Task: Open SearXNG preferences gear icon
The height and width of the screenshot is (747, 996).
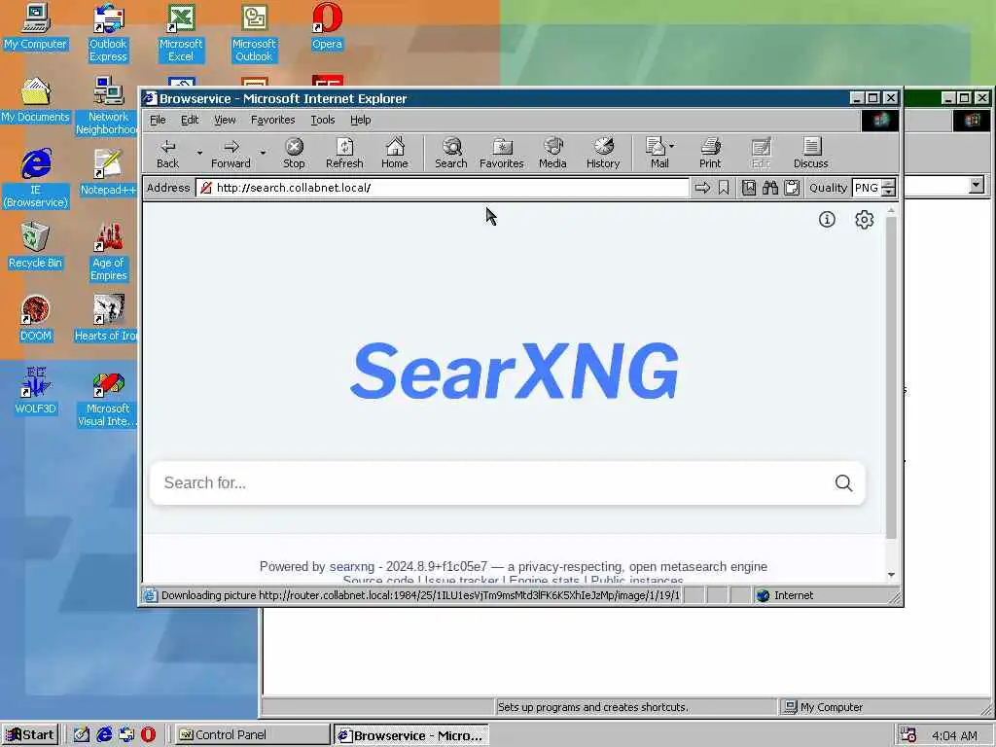Action: (864, 219)
